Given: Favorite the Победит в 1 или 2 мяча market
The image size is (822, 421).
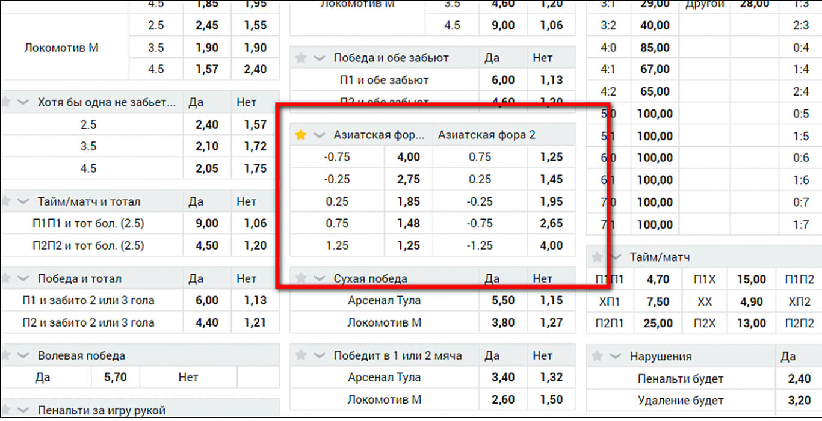Looking at the screenshot, I should click(x=301, y=355).
